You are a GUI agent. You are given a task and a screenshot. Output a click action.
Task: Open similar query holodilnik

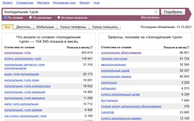click(x=108, y=112)
